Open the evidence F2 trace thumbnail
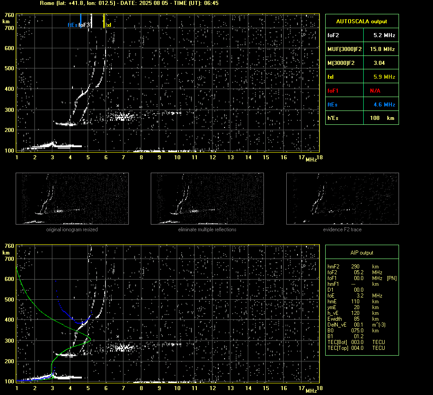This screenshot has height=395, width=433. coord(343,199)
